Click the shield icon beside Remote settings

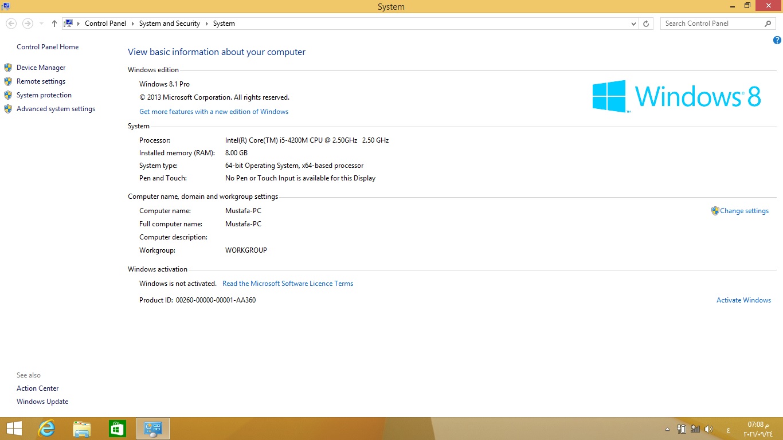tap(8, 81)
